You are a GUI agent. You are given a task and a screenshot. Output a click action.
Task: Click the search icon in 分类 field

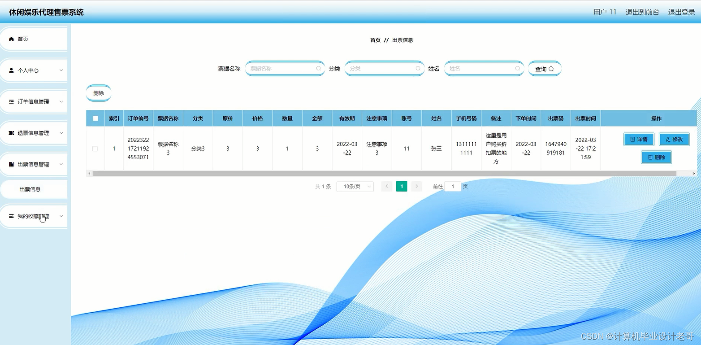click(x=418, y=69)
